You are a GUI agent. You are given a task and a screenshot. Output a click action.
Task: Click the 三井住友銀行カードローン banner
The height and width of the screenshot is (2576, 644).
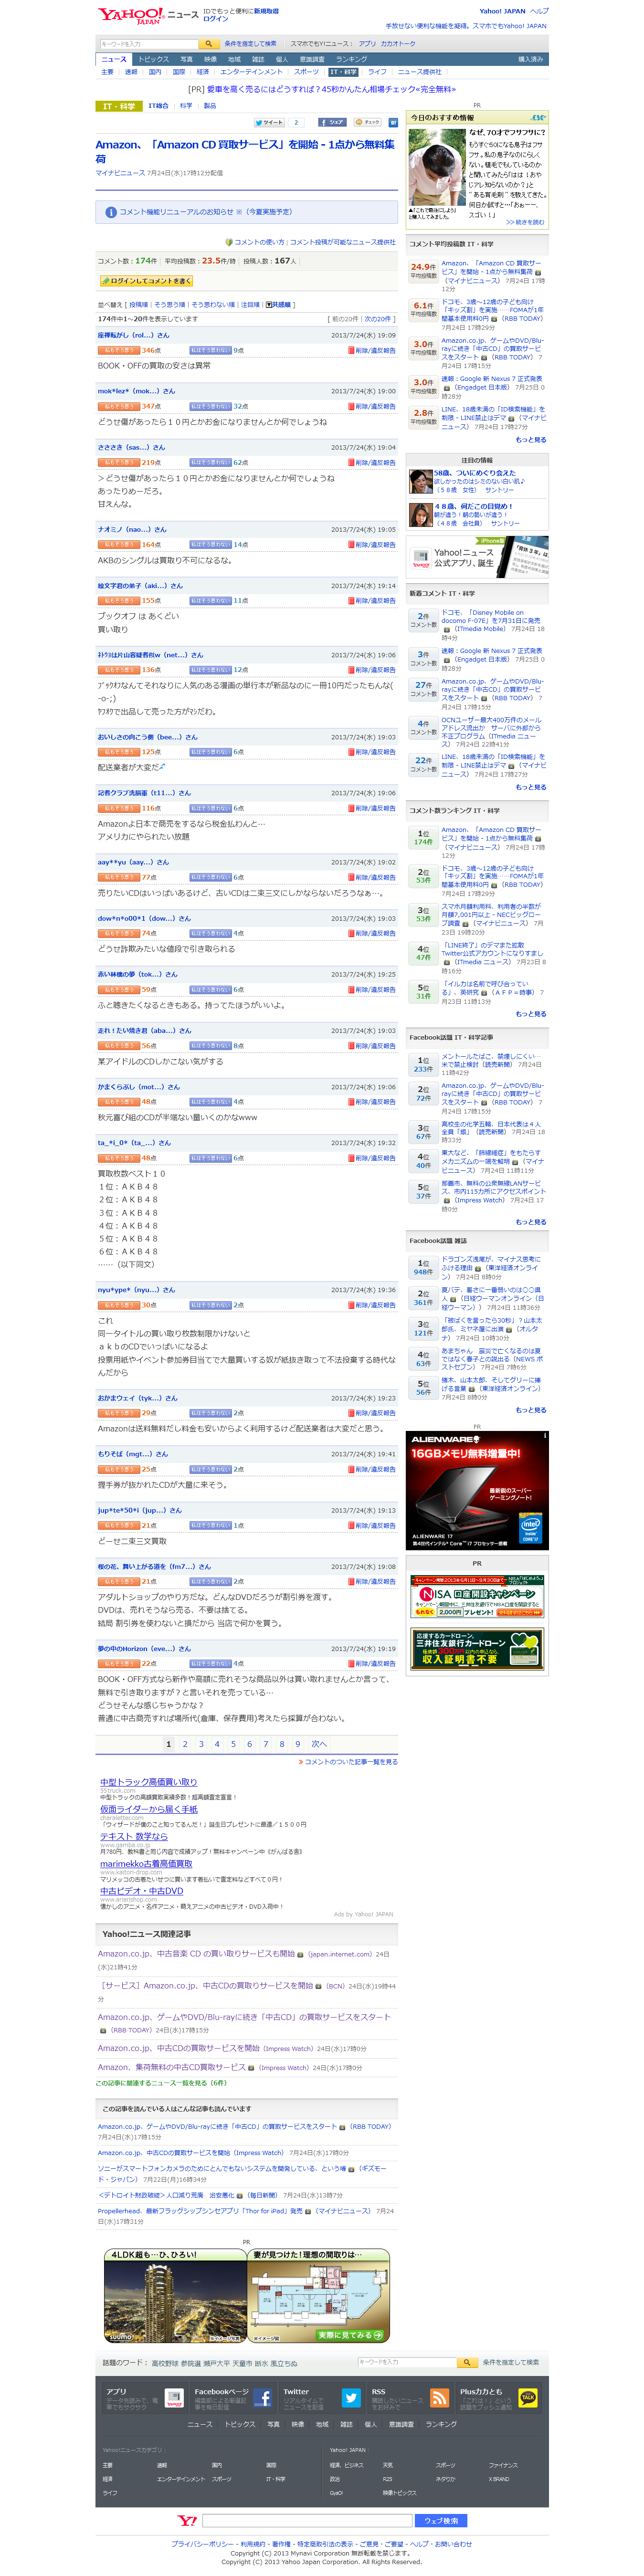(x=477, y=1650)
